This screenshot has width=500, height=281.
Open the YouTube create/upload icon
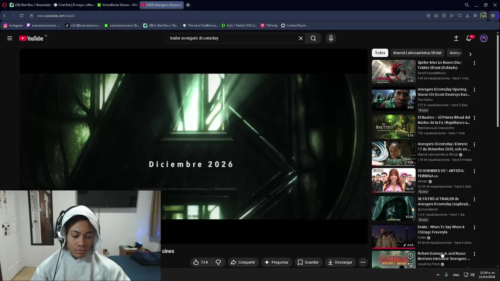point(456,38)
